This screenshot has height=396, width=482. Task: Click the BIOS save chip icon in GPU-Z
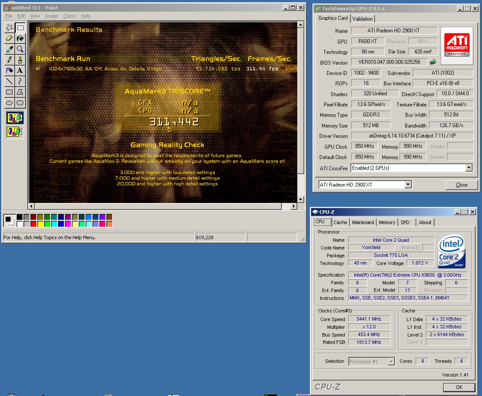[433, 62]
